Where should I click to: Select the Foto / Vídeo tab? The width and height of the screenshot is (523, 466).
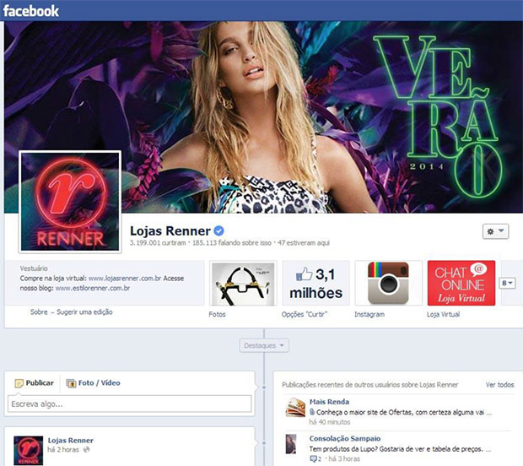[93, 383]
